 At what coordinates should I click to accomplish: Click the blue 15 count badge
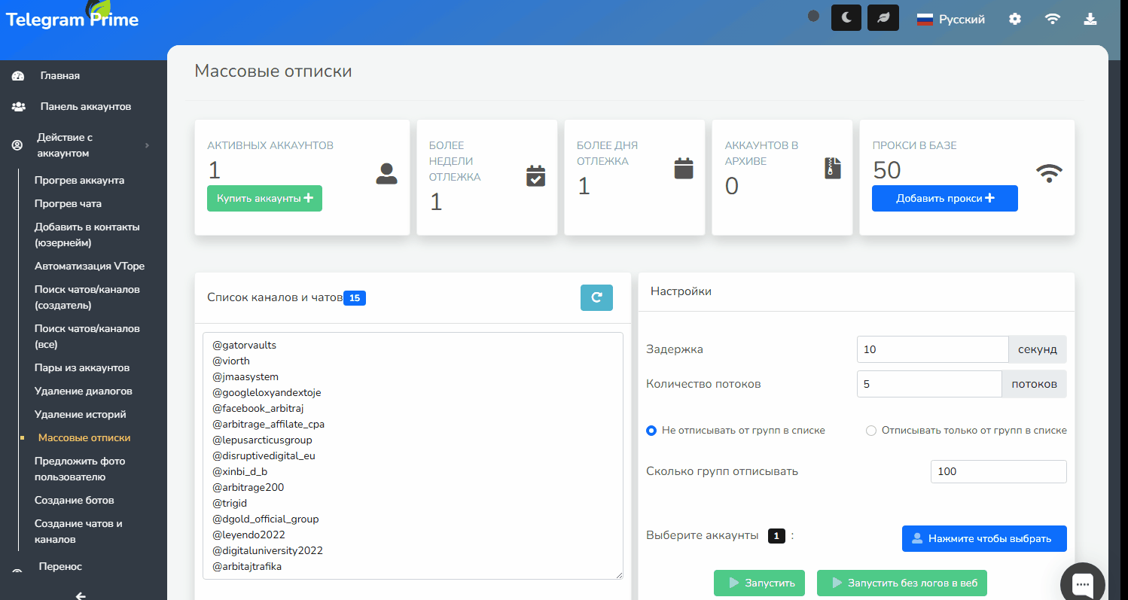tap(355, 298)
